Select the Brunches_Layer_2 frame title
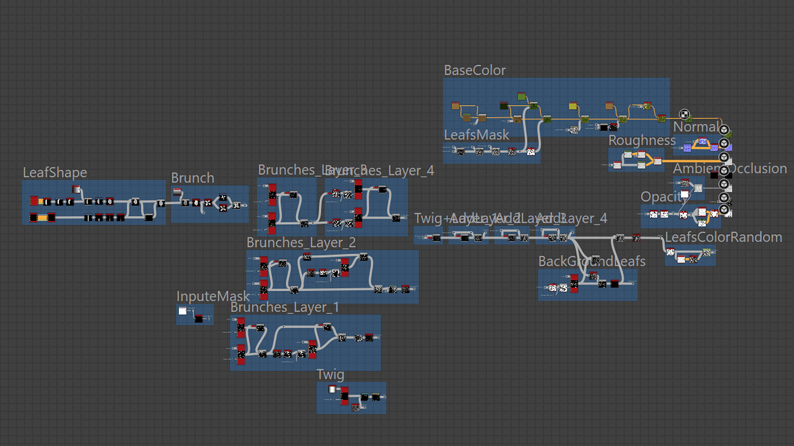794x446 pixels. (301, 243)
